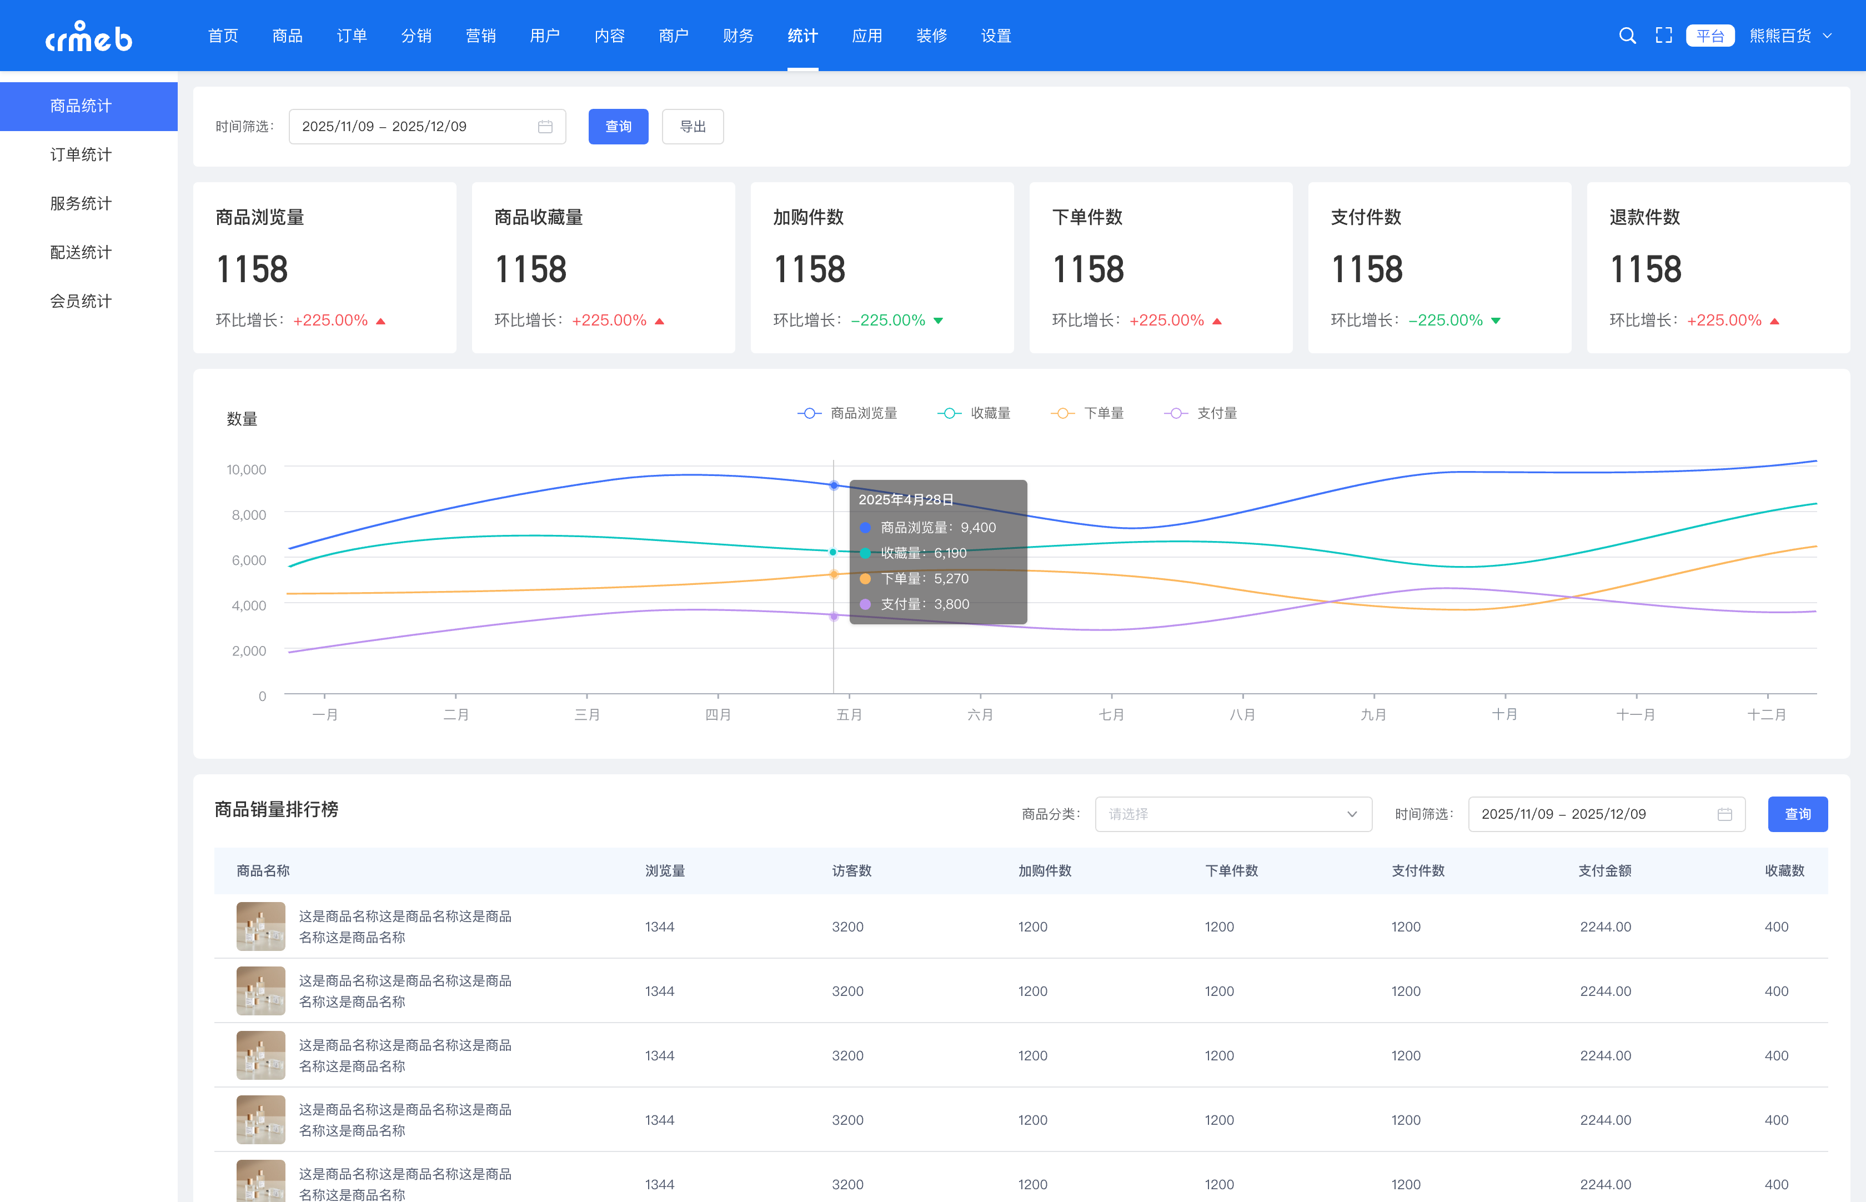Click first product thumbnail in ranking table
The image size is (1866, 1202).
[260, 926]
